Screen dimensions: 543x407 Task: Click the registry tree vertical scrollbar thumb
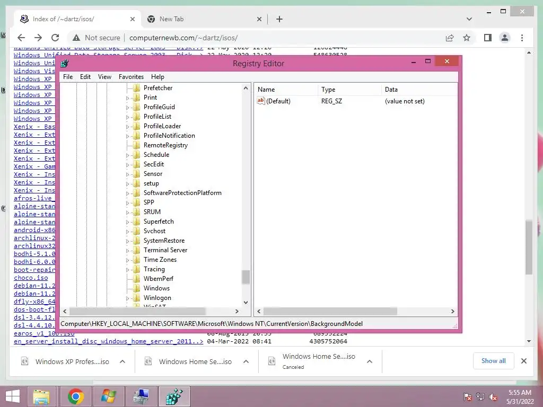coord(246,277)
